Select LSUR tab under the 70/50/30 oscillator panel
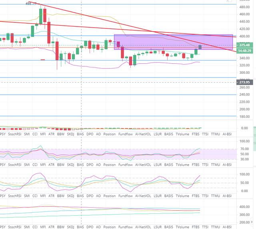 158,165
